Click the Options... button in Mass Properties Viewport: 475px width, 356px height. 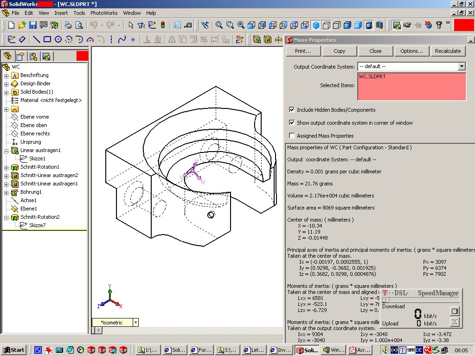click(411, 51)
